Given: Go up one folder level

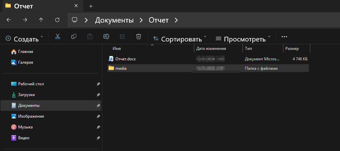Looking at the screenshot, I should coord(41,20).
